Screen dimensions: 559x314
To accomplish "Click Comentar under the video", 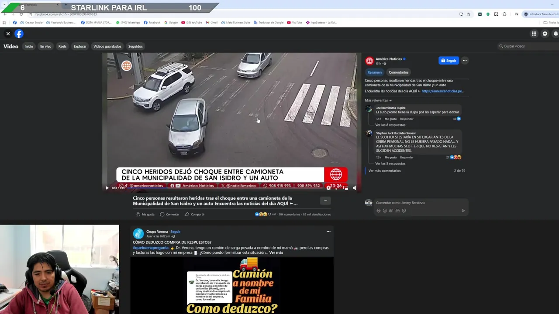I will coord(169,214).
